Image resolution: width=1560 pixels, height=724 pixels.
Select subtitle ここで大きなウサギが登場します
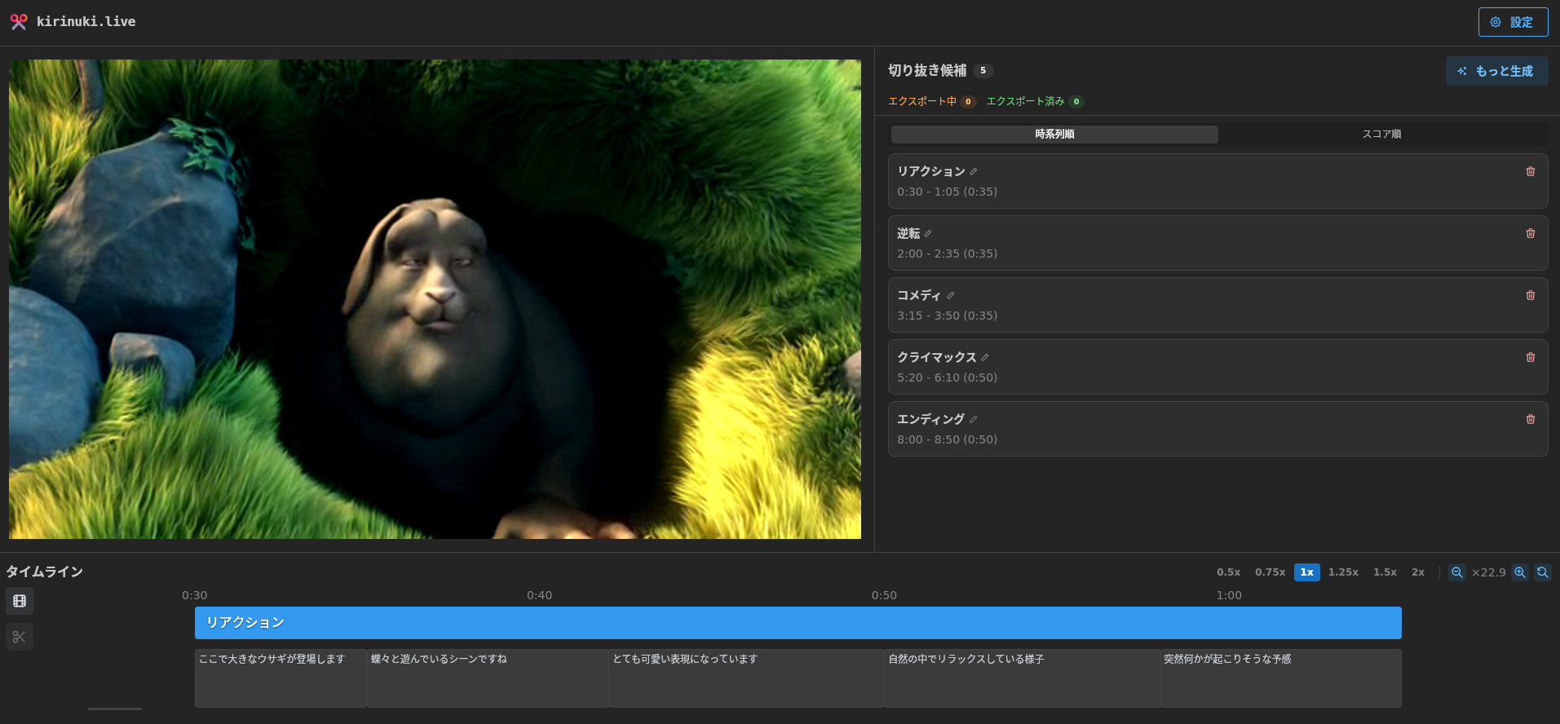click(281, 678)
